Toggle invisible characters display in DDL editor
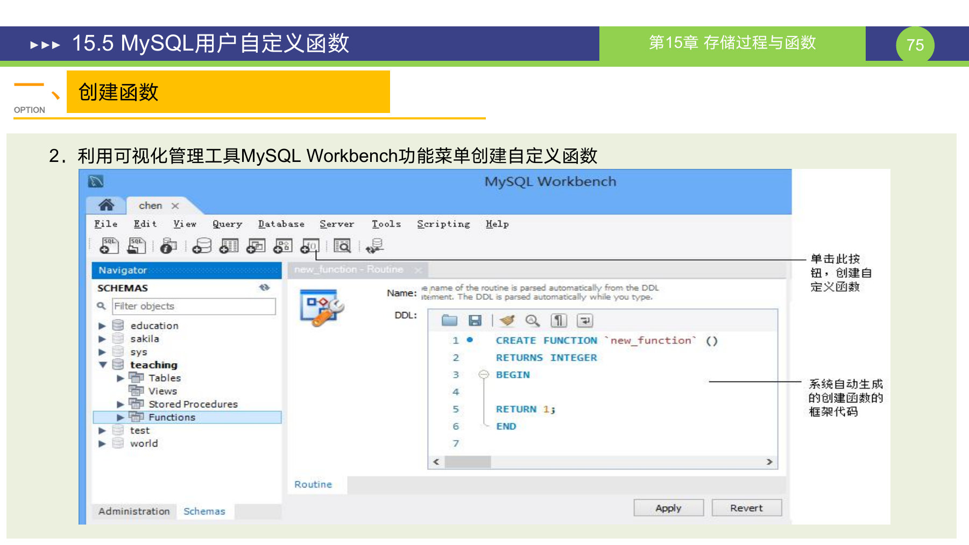The image size is (969, 545). pyautogui.click(x=559, y=321)
